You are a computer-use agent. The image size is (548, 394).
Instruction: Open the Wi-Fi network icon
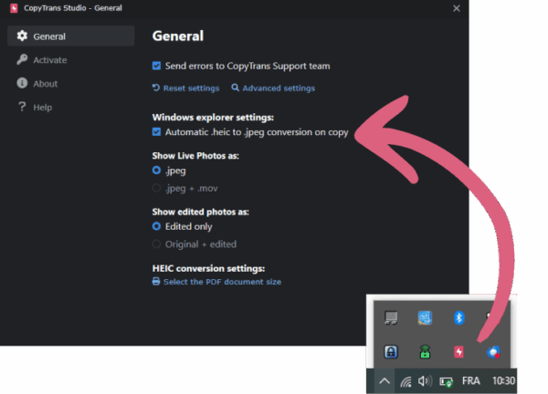pyautogui.click(x=406, y=382)
